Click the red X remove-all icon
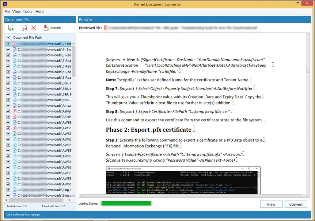The height and width of the screenshot is (221, 315). pyautogui.click(x=34, y=28)
